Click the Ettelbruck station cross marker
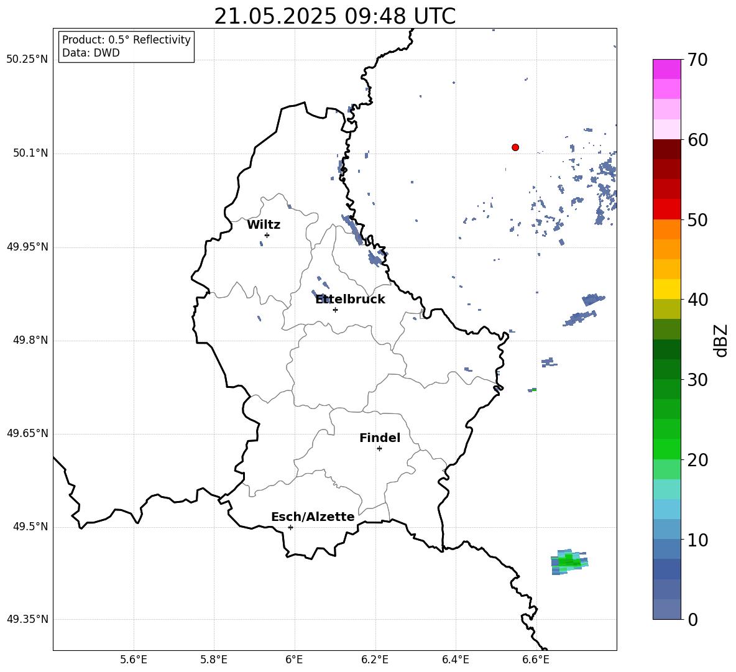736x672 pixels. tap(335, 310)
